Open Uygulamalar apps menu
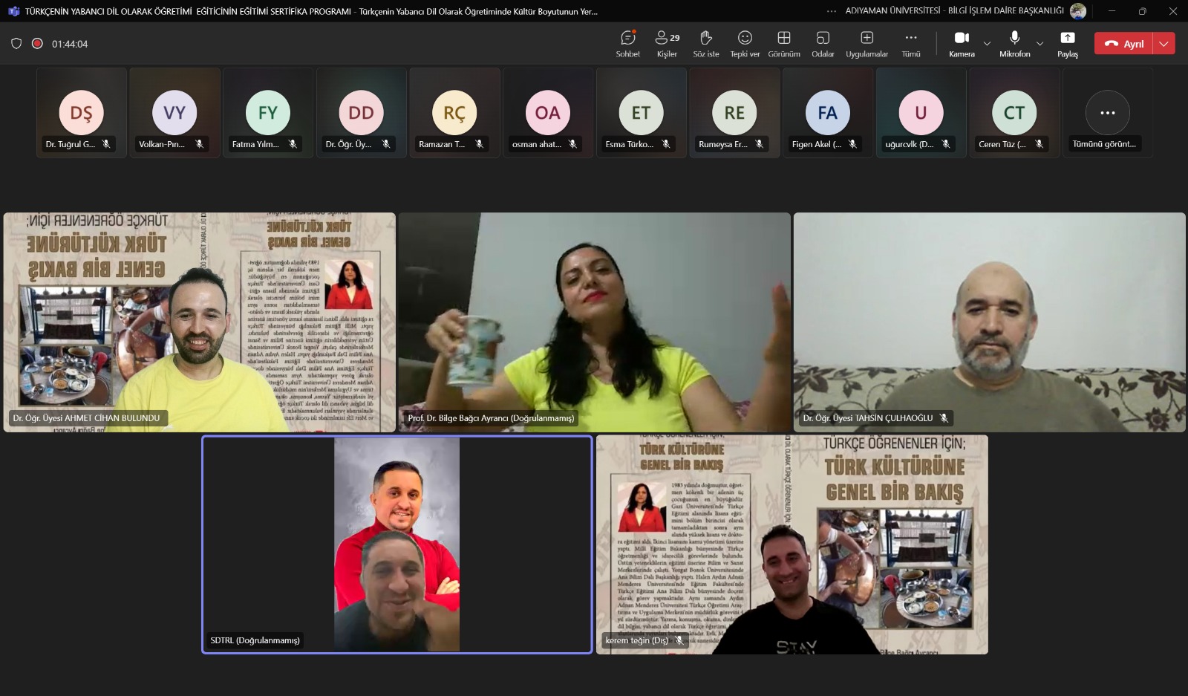1188x696 pixels. pyautogui.click(x=866, y=44)
